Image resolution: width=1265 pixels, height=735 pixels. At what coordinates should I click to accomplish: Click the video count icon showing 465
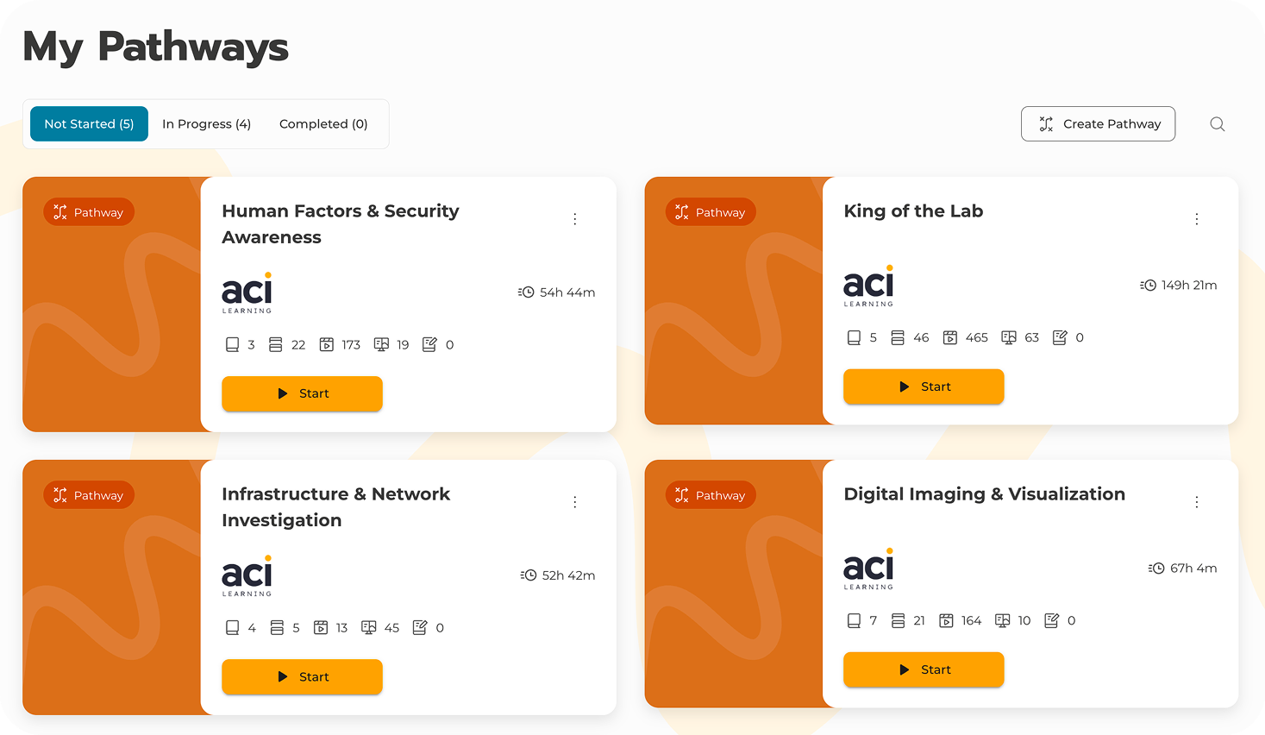[x=950, y=337]
